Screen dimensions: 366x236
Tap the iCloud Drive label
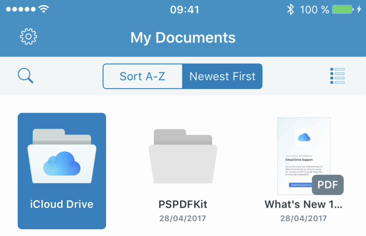point(62,204)
